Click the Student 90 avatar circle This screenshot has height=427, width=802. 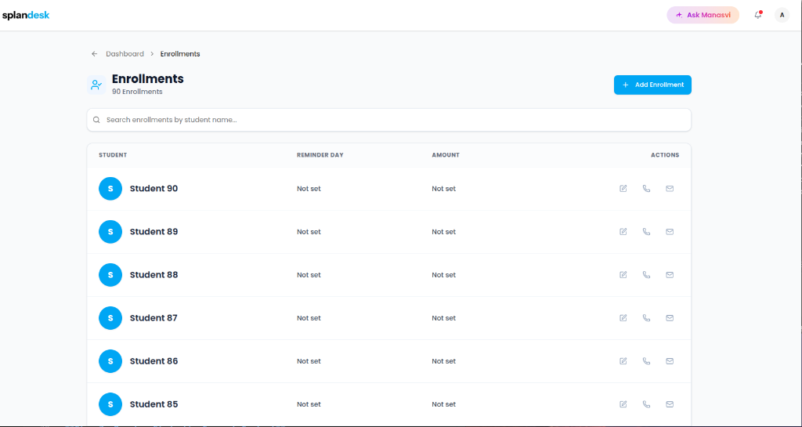point(110,189)
